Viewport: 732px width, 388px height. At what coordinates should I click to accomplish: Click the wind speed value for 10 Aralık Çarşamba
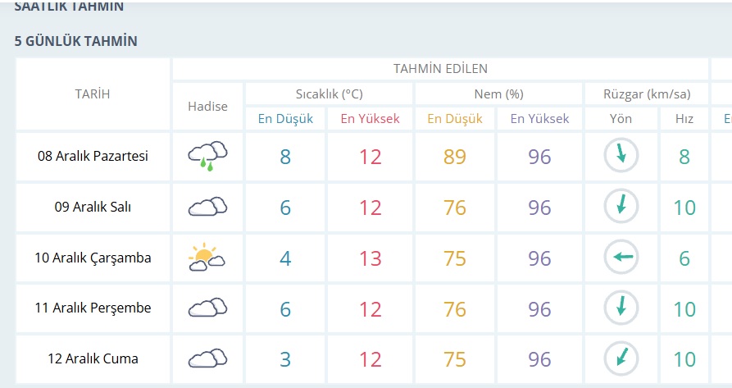[x=684, y=258]
